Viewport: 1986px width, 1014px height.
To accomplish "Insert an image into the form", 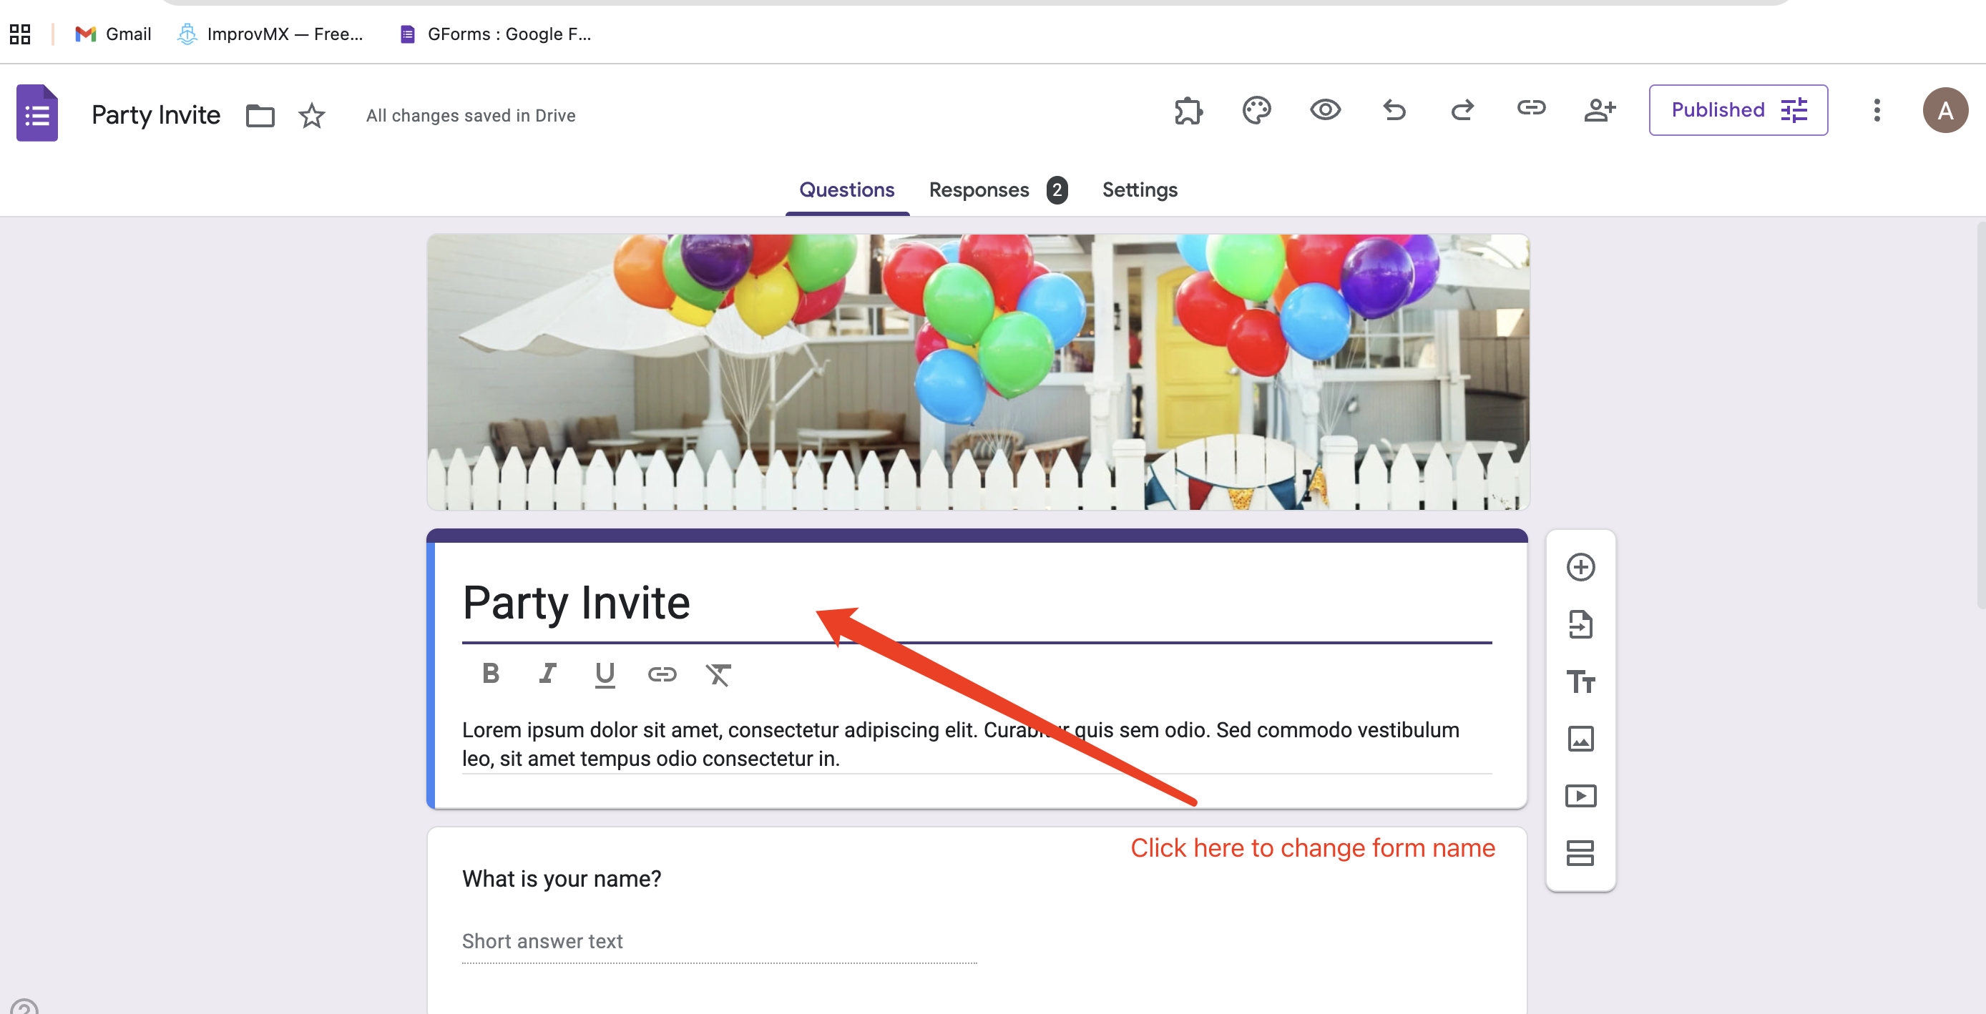I will click(1580, 739).
